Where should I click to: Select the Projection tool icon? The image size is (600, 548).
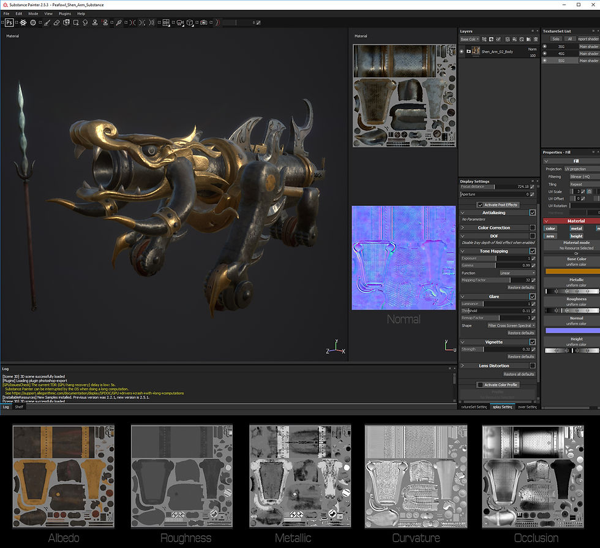[66, 23]
